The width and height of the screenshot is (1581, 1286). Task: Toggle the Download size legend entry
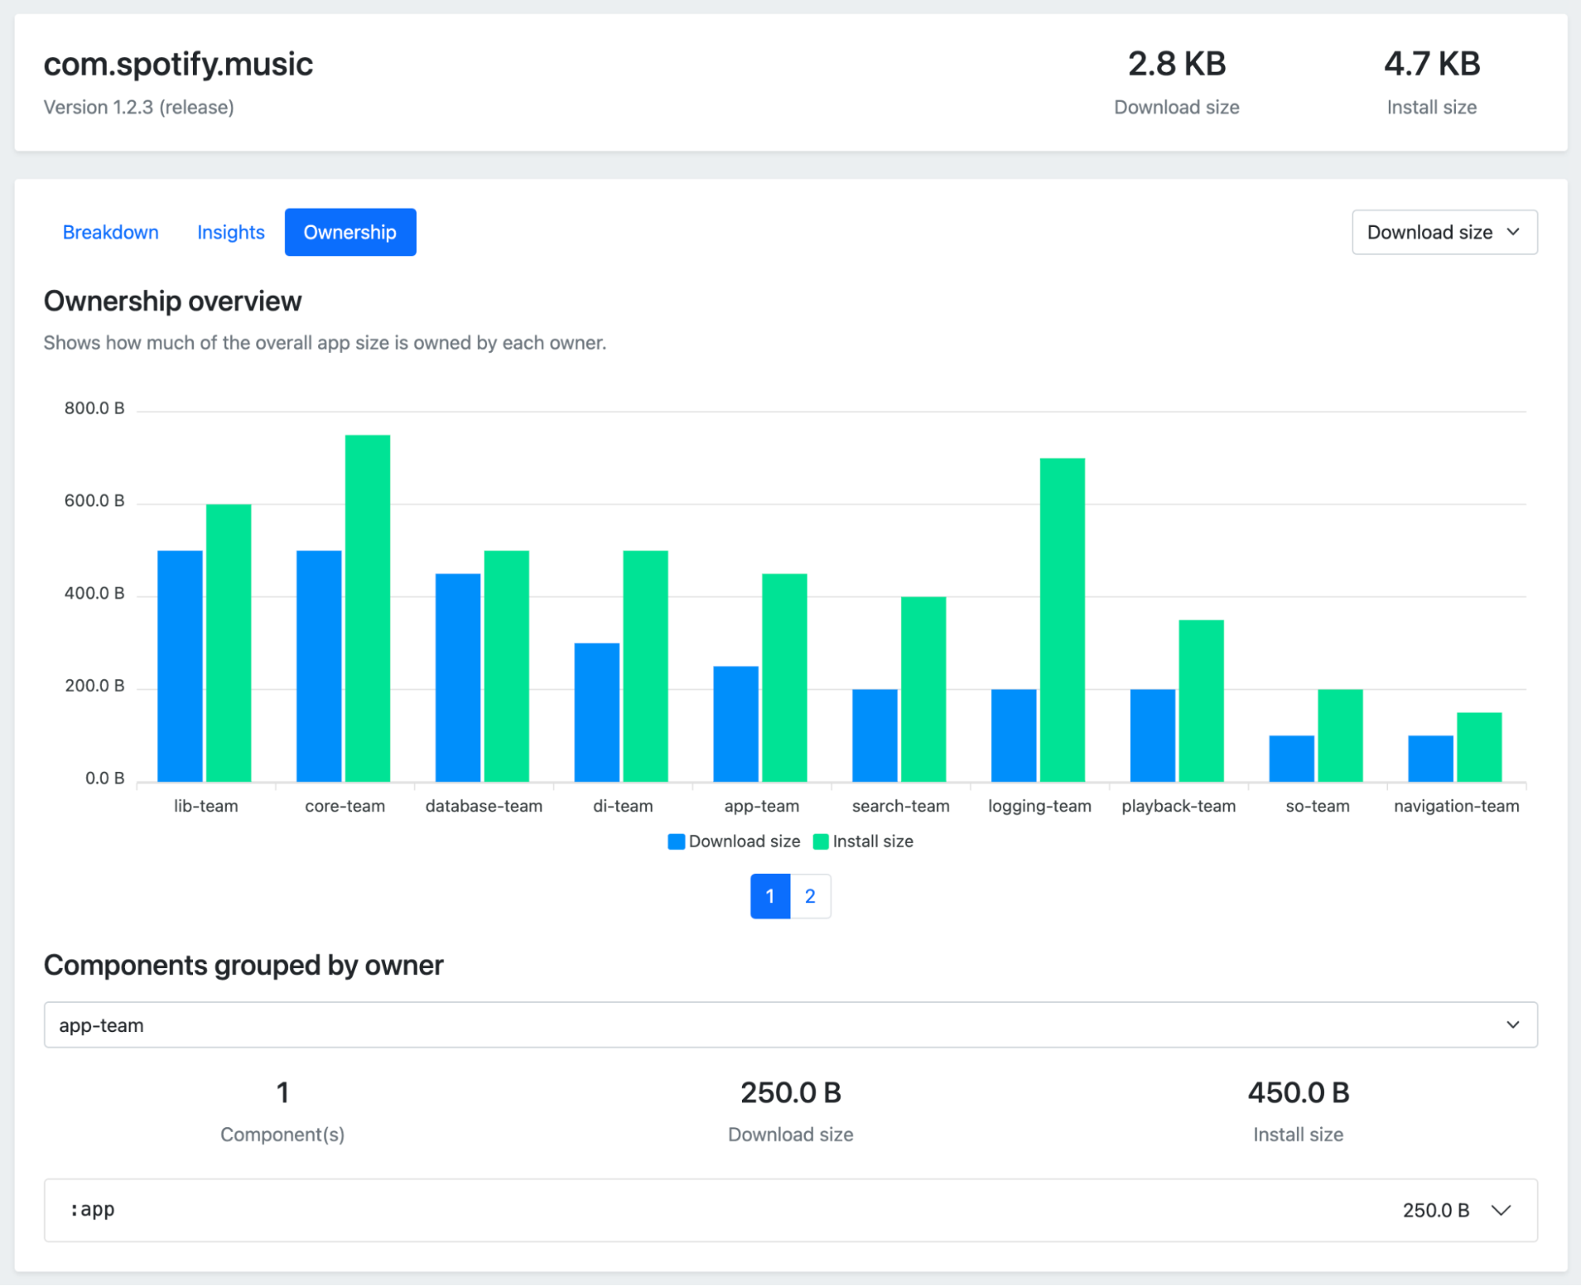click(744, 841)
